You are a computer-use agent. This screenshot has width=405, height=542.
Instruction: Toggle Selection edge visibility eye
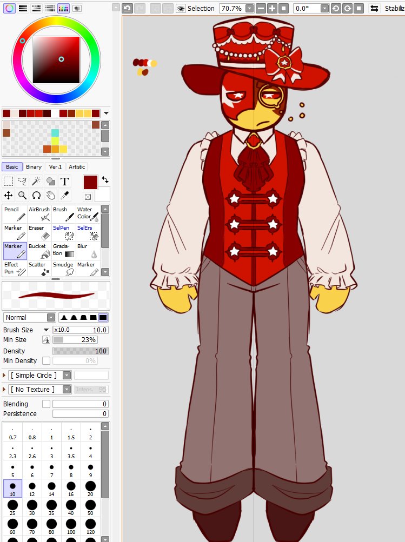click(x=181, y=8)
